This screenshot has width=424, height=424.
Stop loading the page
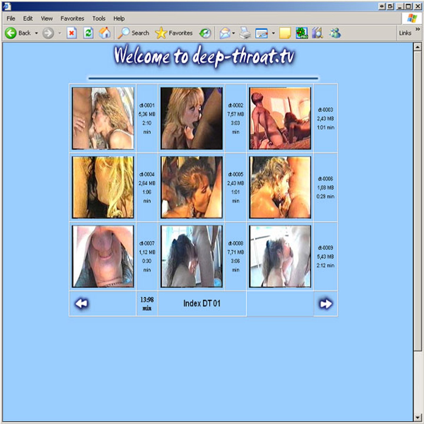pos(72,33)
